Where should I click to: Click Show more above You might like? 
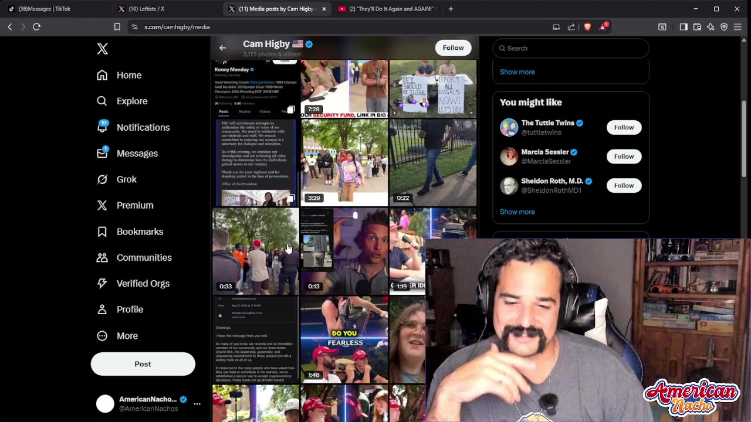517,72
